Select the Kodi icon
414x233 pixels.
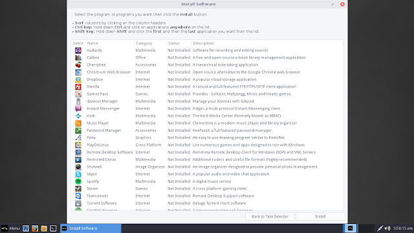(x=78, y=116)
